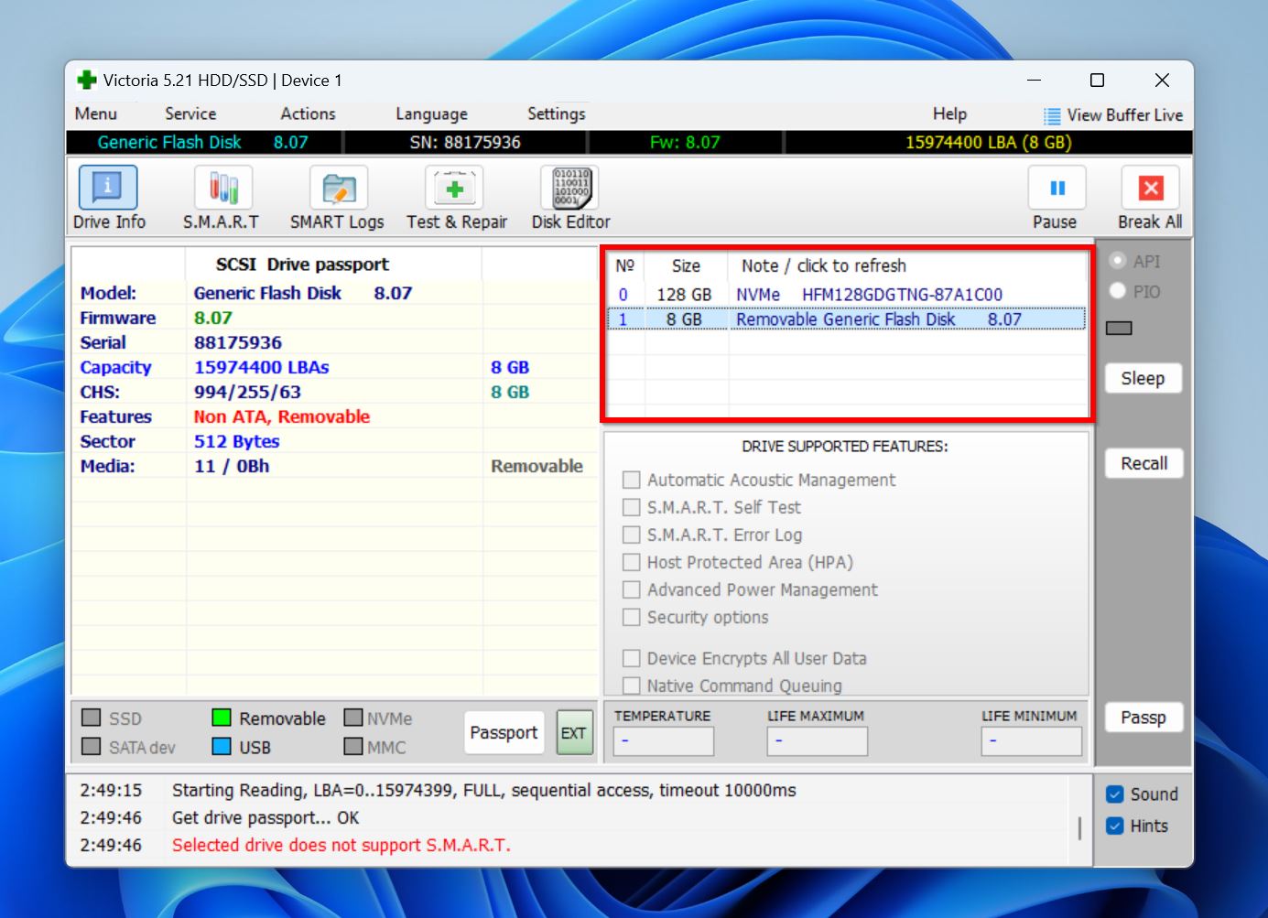
Task: Click the Break All red icon
Action: [1150, 189]
